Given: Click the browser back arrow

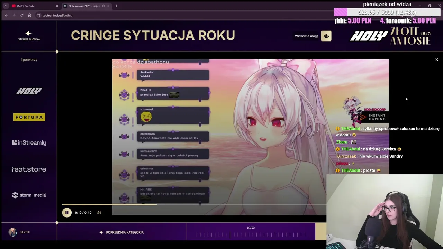Looking at the screenshot, I should (6, 15).
